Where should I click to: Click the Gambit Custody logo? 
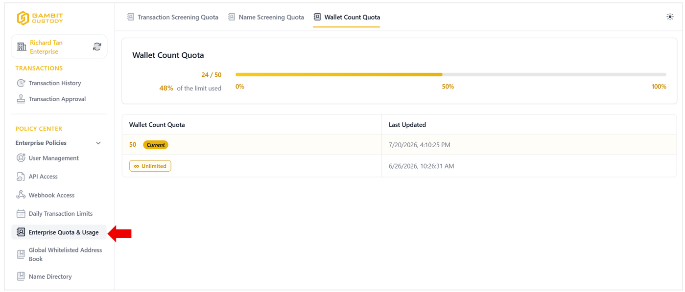[x=40, y=18]
